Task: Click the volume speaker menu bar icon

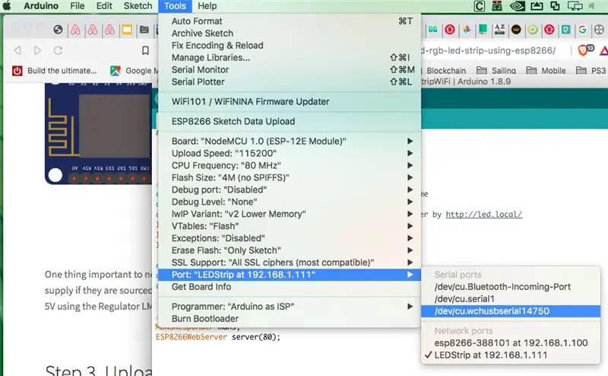Action: tap(592, 6)
